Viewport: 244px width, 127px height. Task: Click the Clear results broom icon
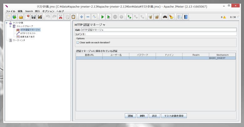150,17
